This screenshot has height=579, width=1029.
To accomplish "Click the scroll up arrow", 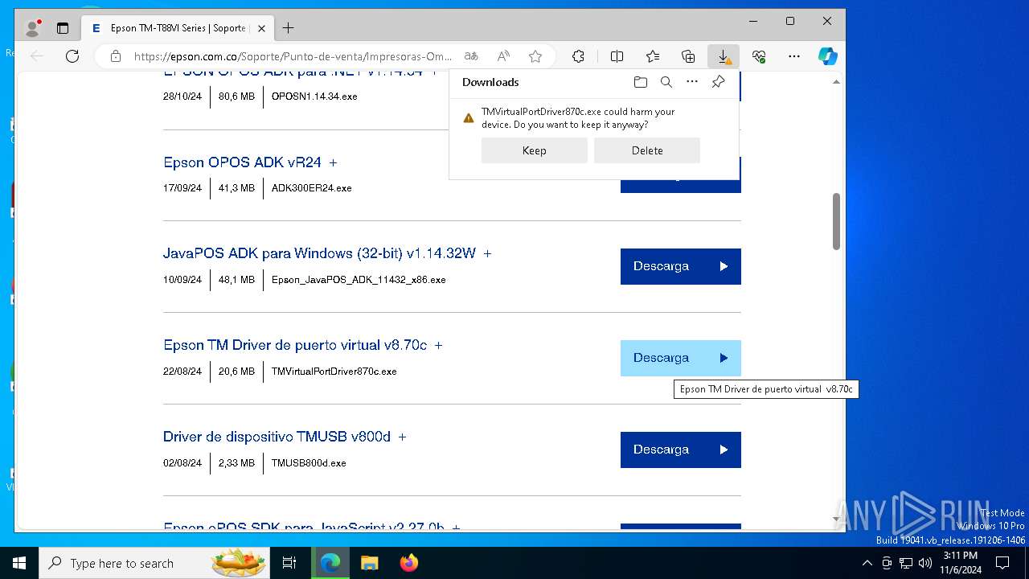I will click(836, 82).
